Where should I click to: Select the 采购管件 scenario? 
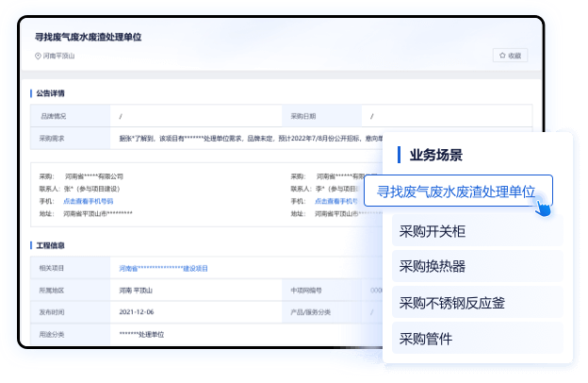point(427,338)
